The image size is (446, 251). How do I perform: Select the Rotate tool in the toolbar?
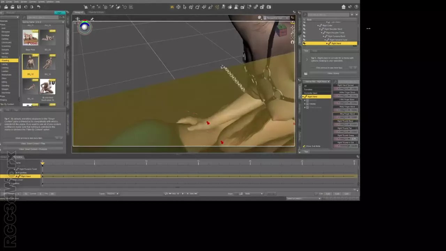pyautogui.click(x=198, y=7)
